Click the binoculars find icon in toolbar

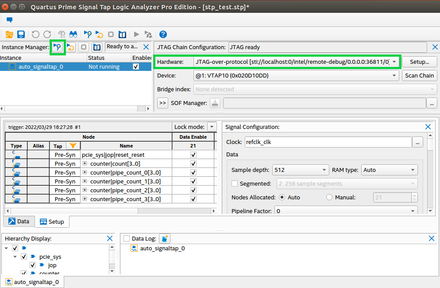pos(73,34)
